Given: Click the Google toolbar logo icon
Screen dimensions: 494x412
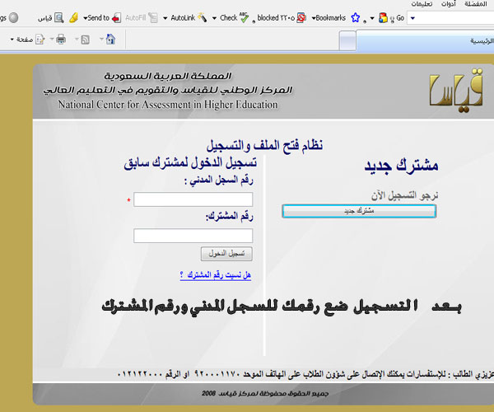Looking at the screenshot, I should tap(383, 18).
